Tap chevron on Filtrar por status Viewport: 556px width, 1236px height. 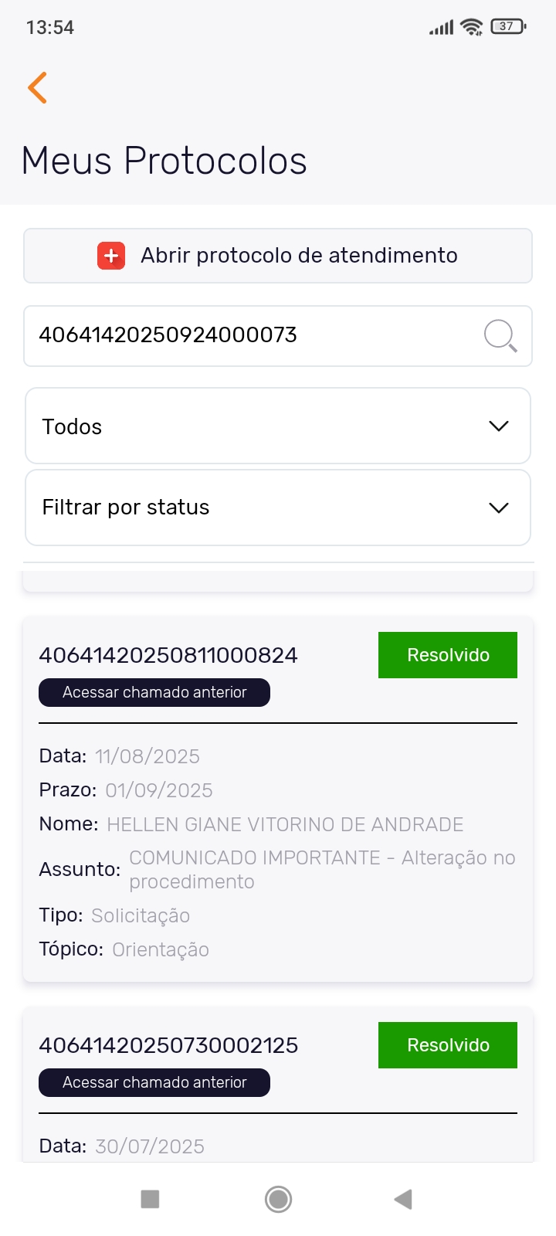(x=499, y=508)
